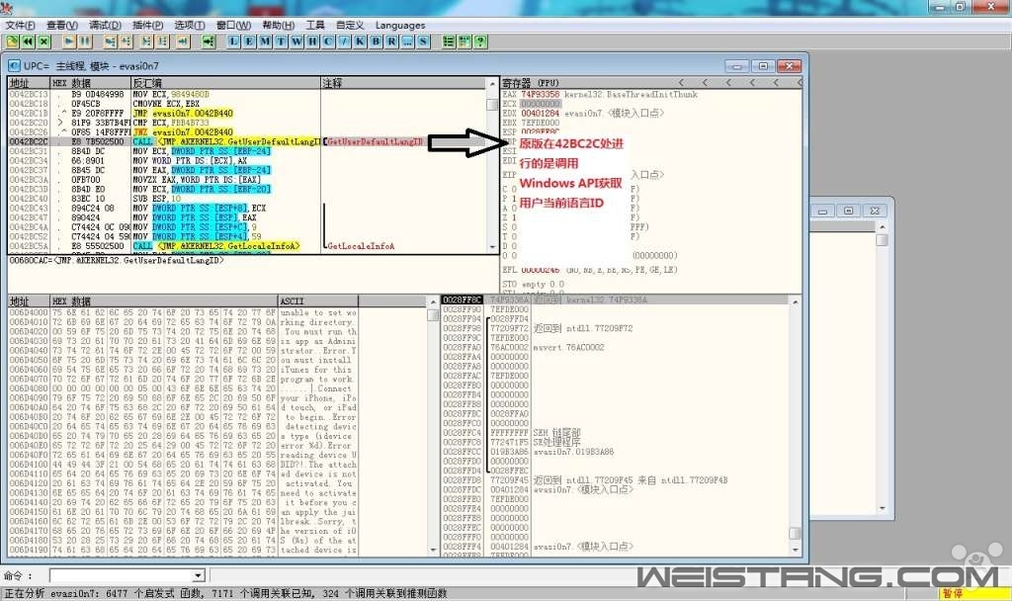Open Call stack with the K button

[x=360, y=42]
